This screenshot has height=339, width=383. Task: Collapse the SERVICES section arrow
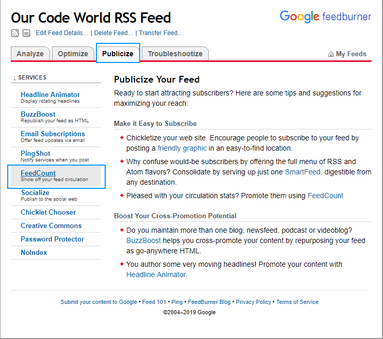14,78
